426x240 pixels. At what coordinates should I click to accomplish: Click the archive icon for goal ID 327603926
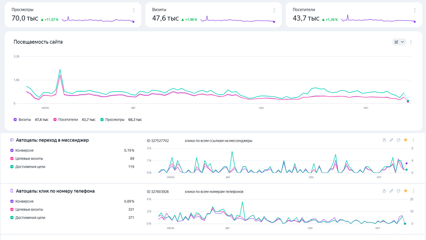384,191
